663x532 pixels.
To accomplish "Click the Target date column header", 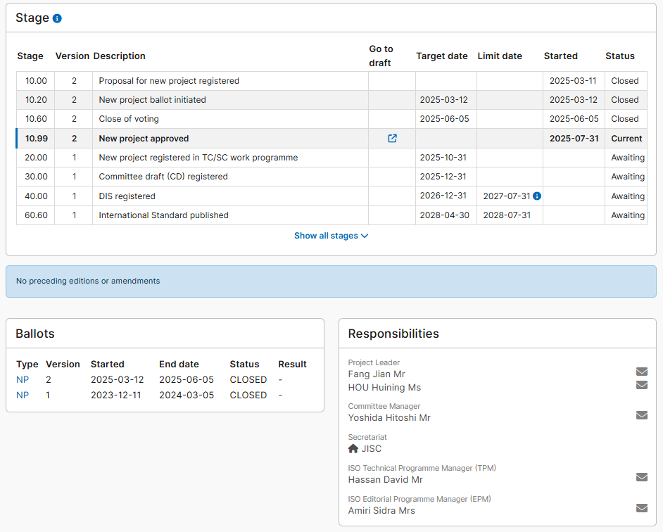I will point(441,56).
